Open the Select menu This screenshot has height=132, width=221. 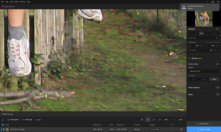(16, 2)
